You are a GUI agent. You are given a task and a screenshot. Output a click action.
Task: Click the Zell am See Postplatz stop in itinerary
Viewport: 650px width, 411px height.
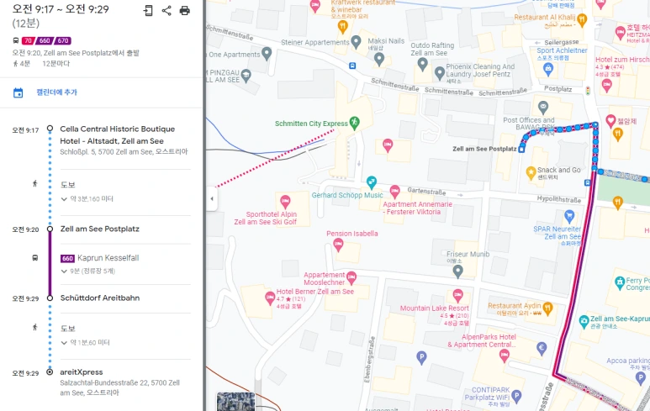[x=99, y=229]
